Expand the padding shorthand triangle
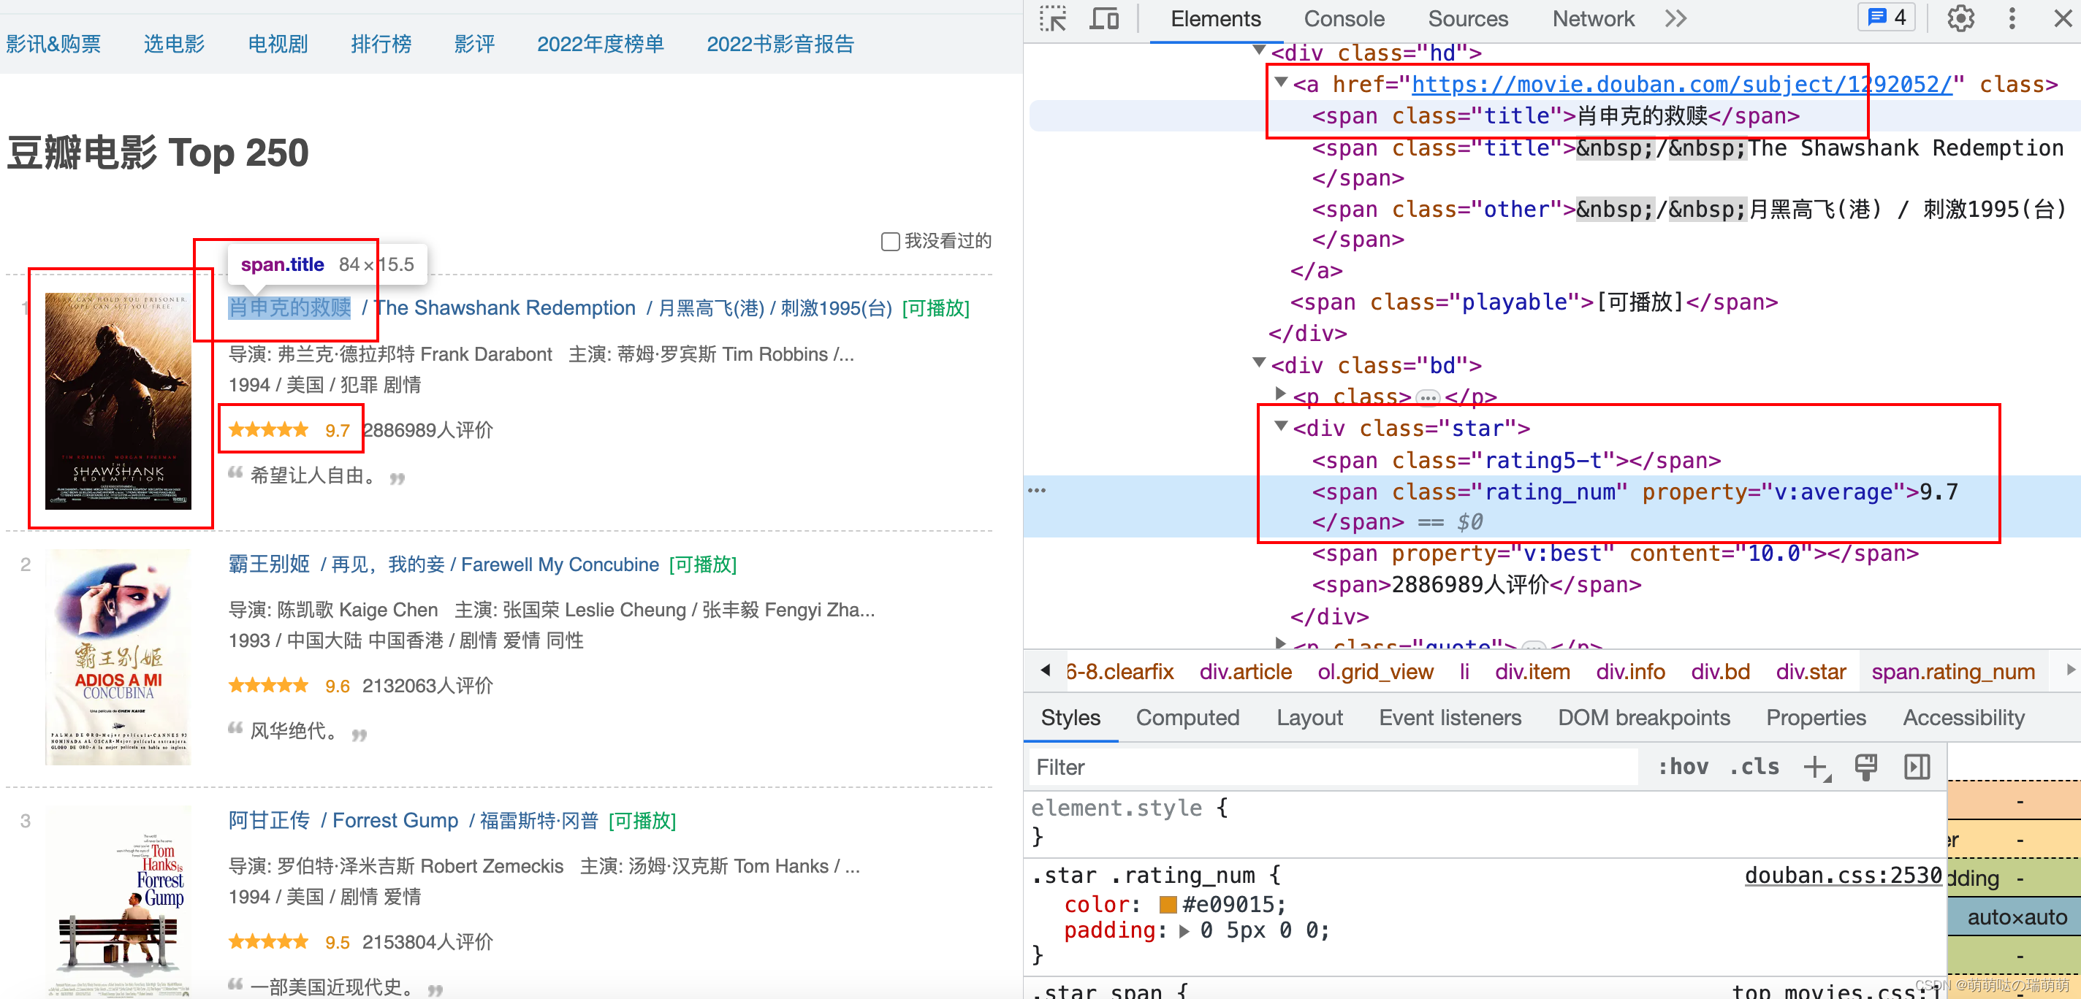Image resolution: width=2081 pixels, height=999 pixels. coord(1184,931)
